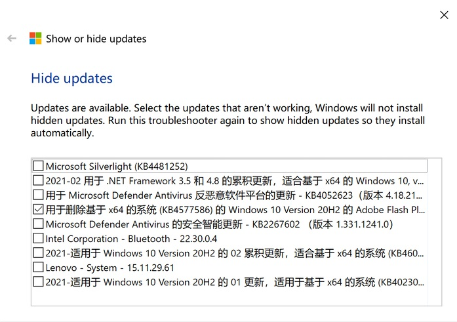The height and width of the screenshot is (322, 457).
Task: Uncheck the KB4577586 Adobe Flash removal checkbox
Action: tap(39, 210)
